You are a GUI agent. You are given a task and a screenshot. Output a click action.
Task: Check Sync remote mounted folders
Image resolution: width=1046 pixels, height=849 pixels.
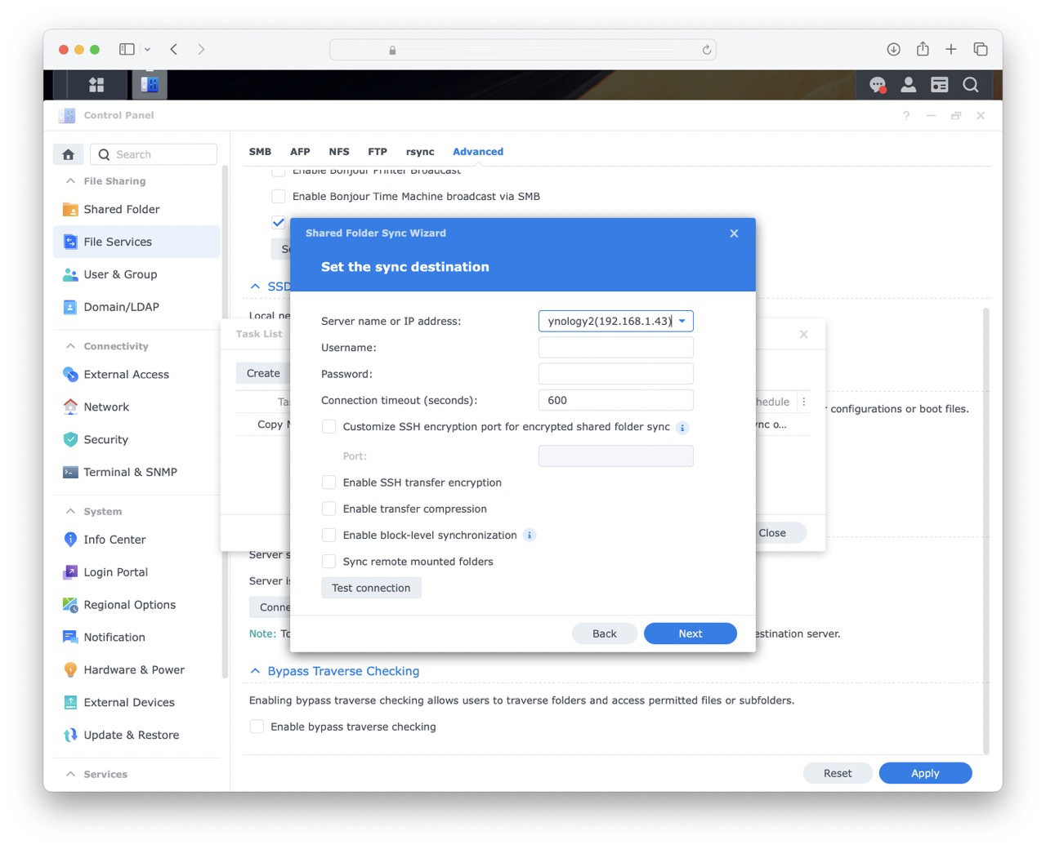(329, 561)
